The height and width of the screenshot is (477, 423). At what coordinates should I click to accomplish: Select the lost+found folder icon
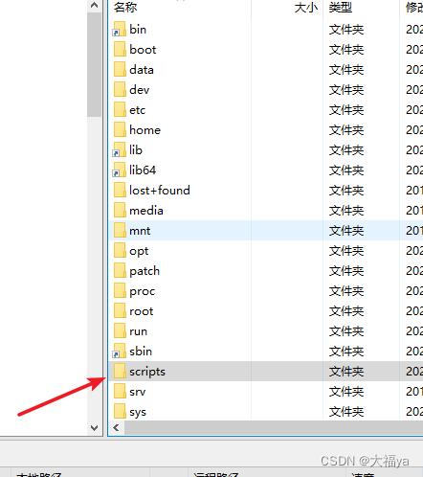pos(120,190)
